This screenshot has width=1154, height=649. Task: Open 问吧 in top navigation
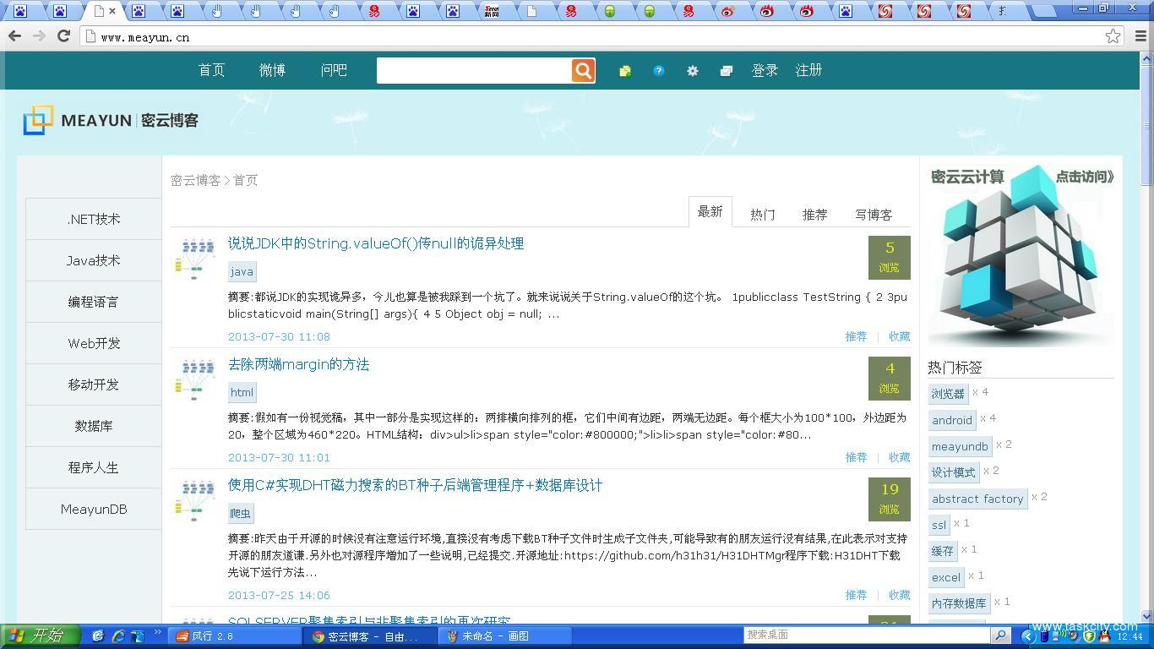(334, 70)
